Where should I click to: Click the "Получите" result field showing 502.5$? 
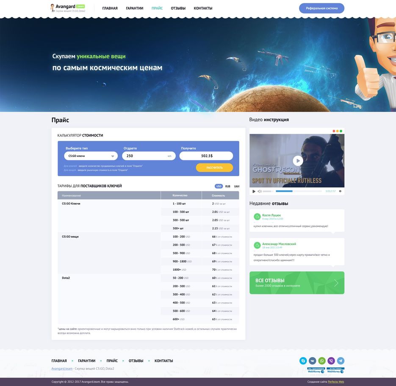(x=206, y=156)
